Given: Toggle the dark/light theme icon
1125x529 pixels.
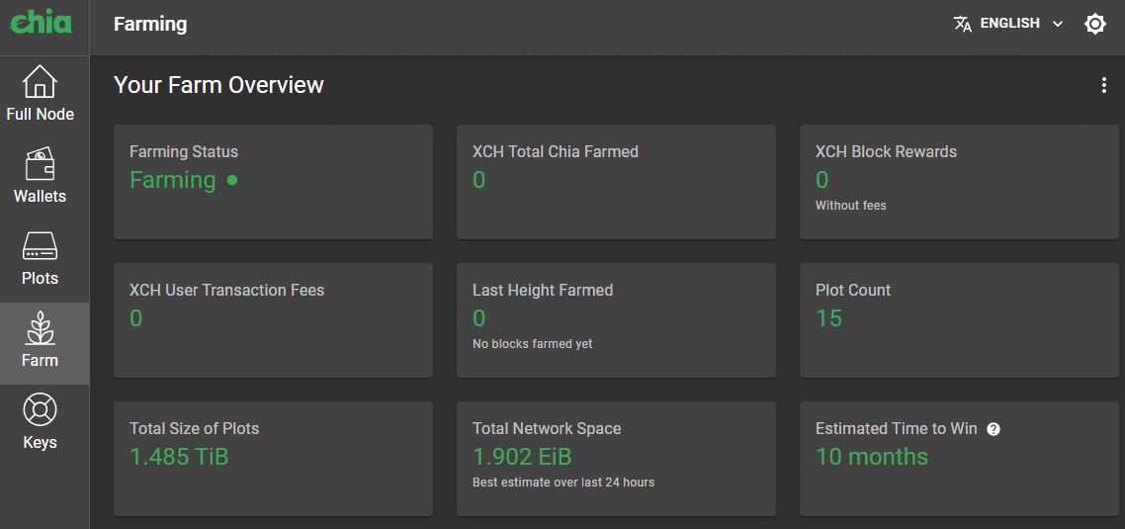Looking at the screenshot, I should [x=1094, y=24].
